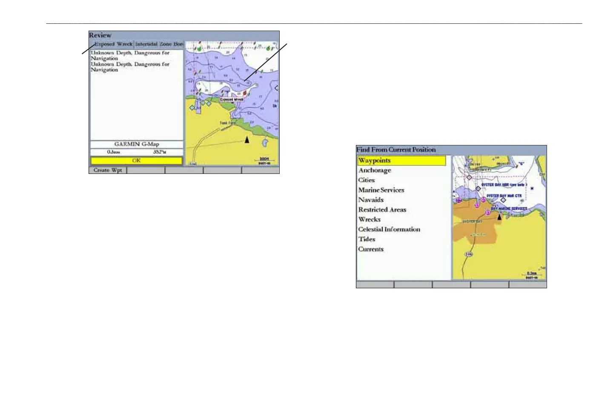Open Marine Services in the Find list
This screenshot has height=398, width=613.
tap(381, 190)
